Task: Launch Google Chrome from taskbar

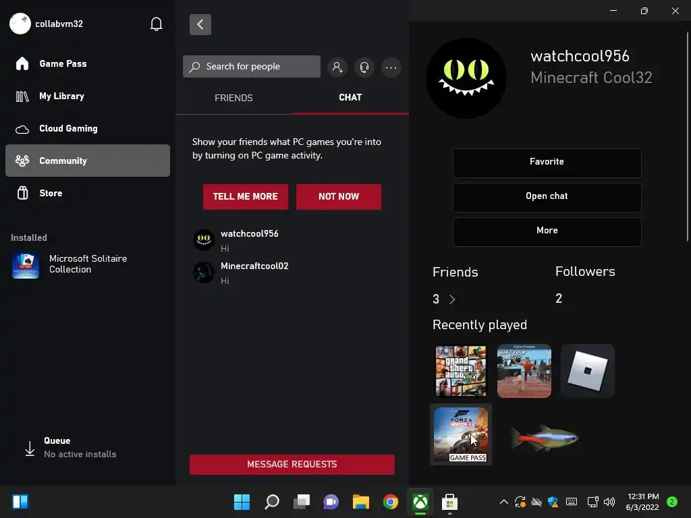Action: (391, 502)
